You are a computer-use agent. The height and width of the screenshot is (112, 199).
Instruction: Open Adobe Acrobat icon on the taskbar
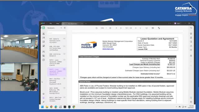point(65,107)
